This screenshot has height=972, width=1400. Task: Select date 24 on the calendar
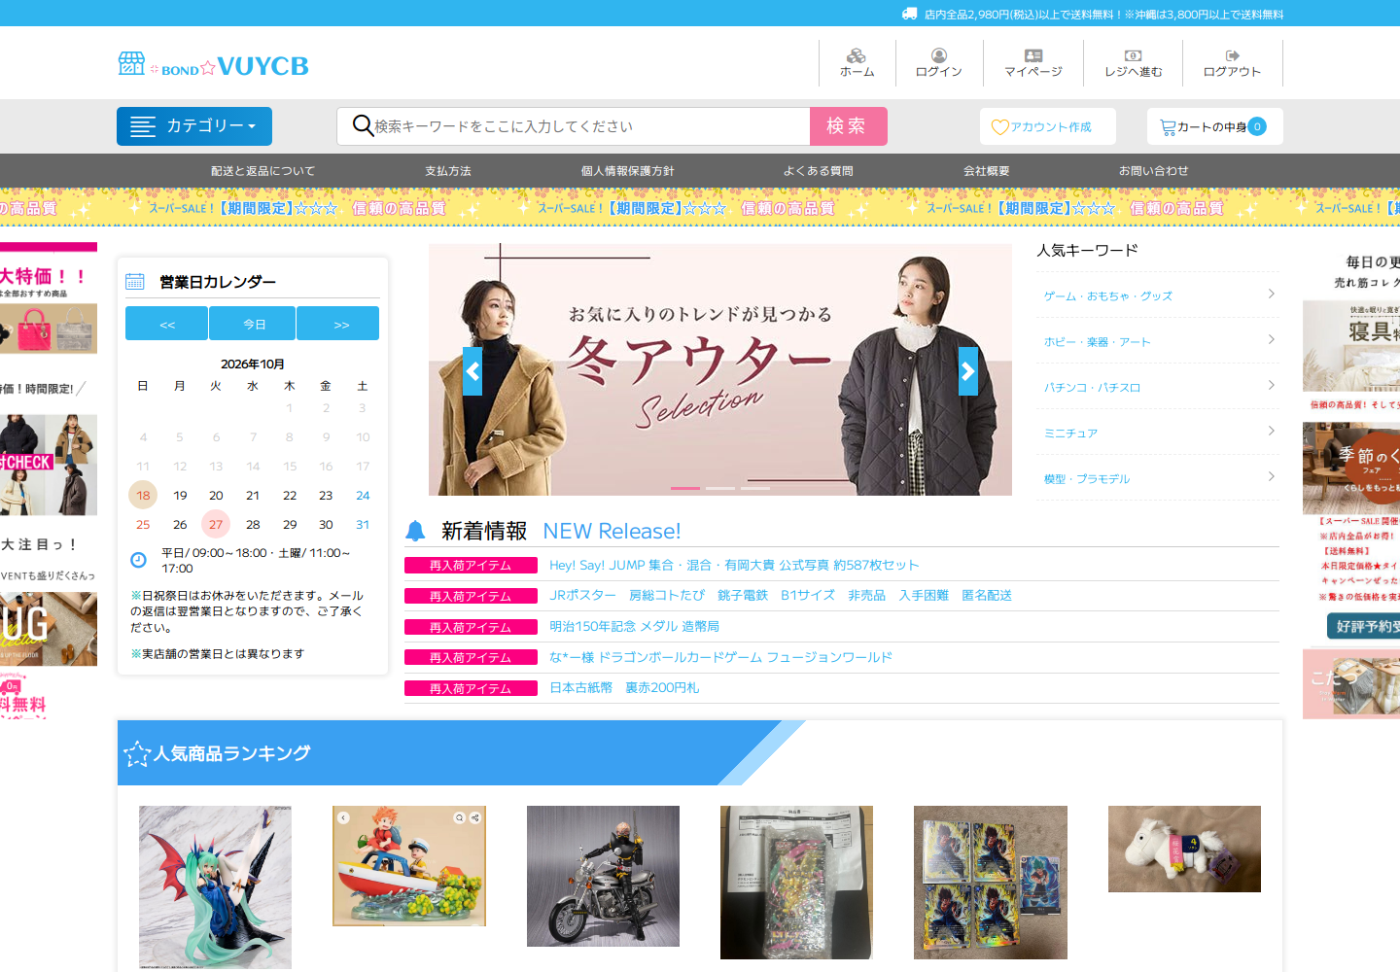click(x=363, y=496)
